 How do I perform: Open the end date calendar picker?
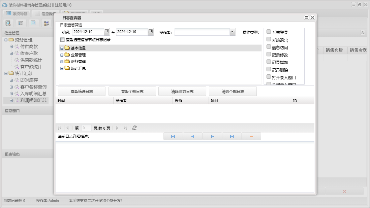coord(151,32)
